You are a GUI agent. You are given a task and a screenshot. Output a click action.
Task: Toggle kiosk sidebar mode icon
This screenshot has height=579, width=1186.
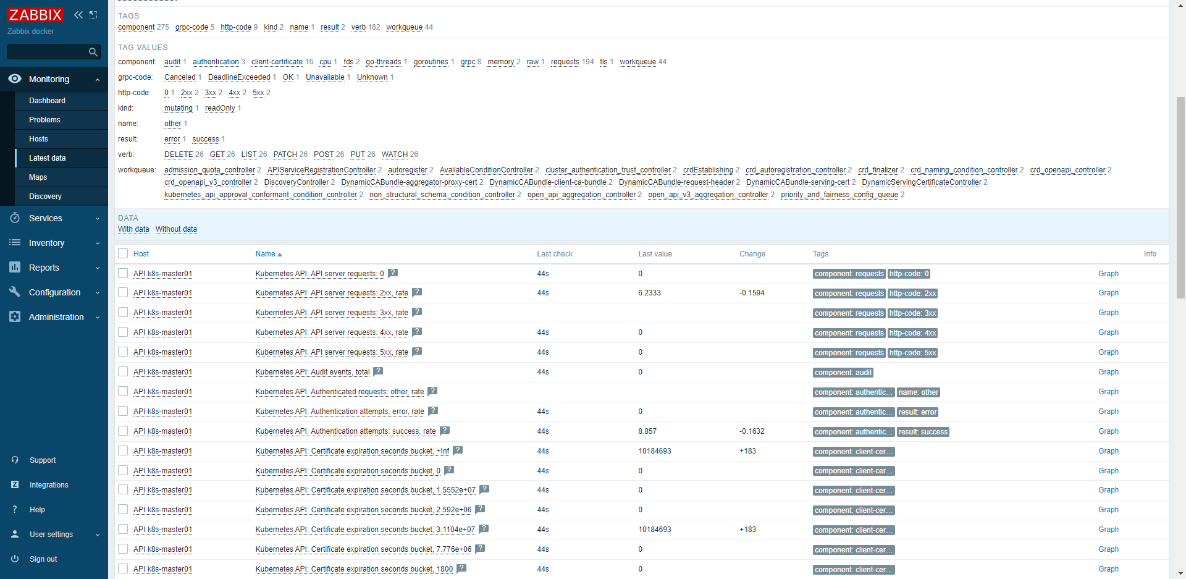point(93,15)
